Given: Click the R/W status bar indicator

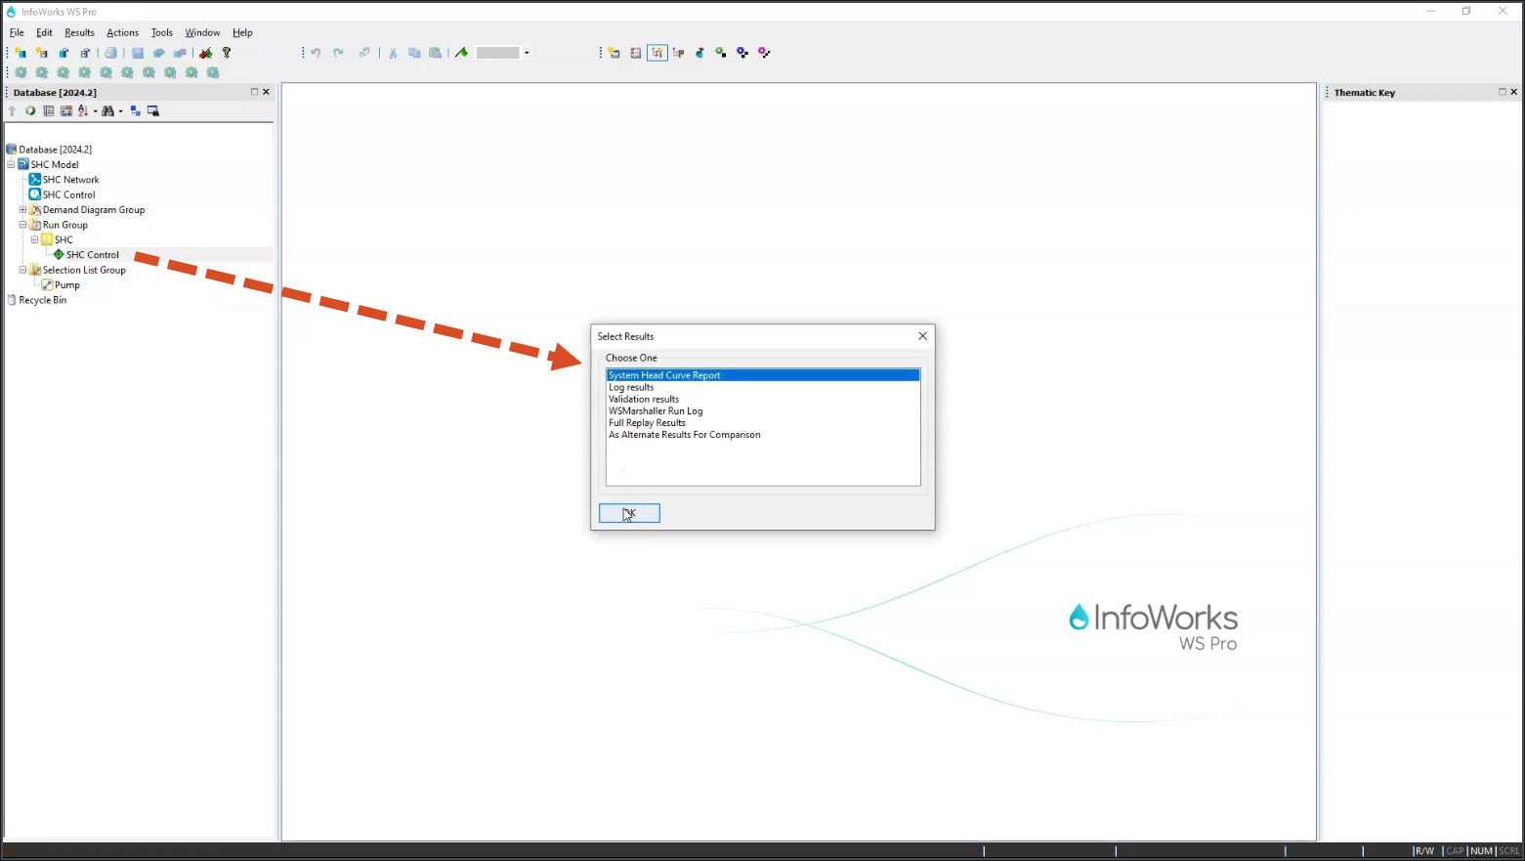Looking at the screenshot, I should [1424, 851].
